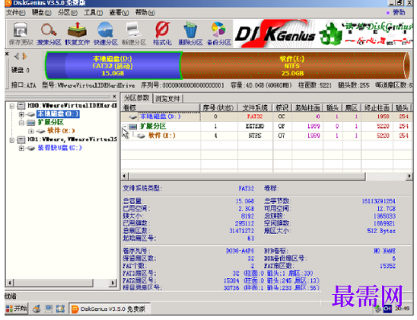
Task: Click the tree panel right scroll arrow
Action: (x=113, y=283)
